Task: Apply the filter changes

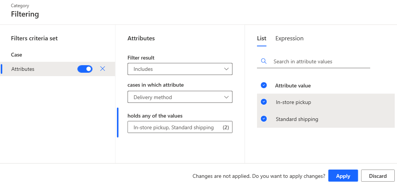Action: [343, 176]
